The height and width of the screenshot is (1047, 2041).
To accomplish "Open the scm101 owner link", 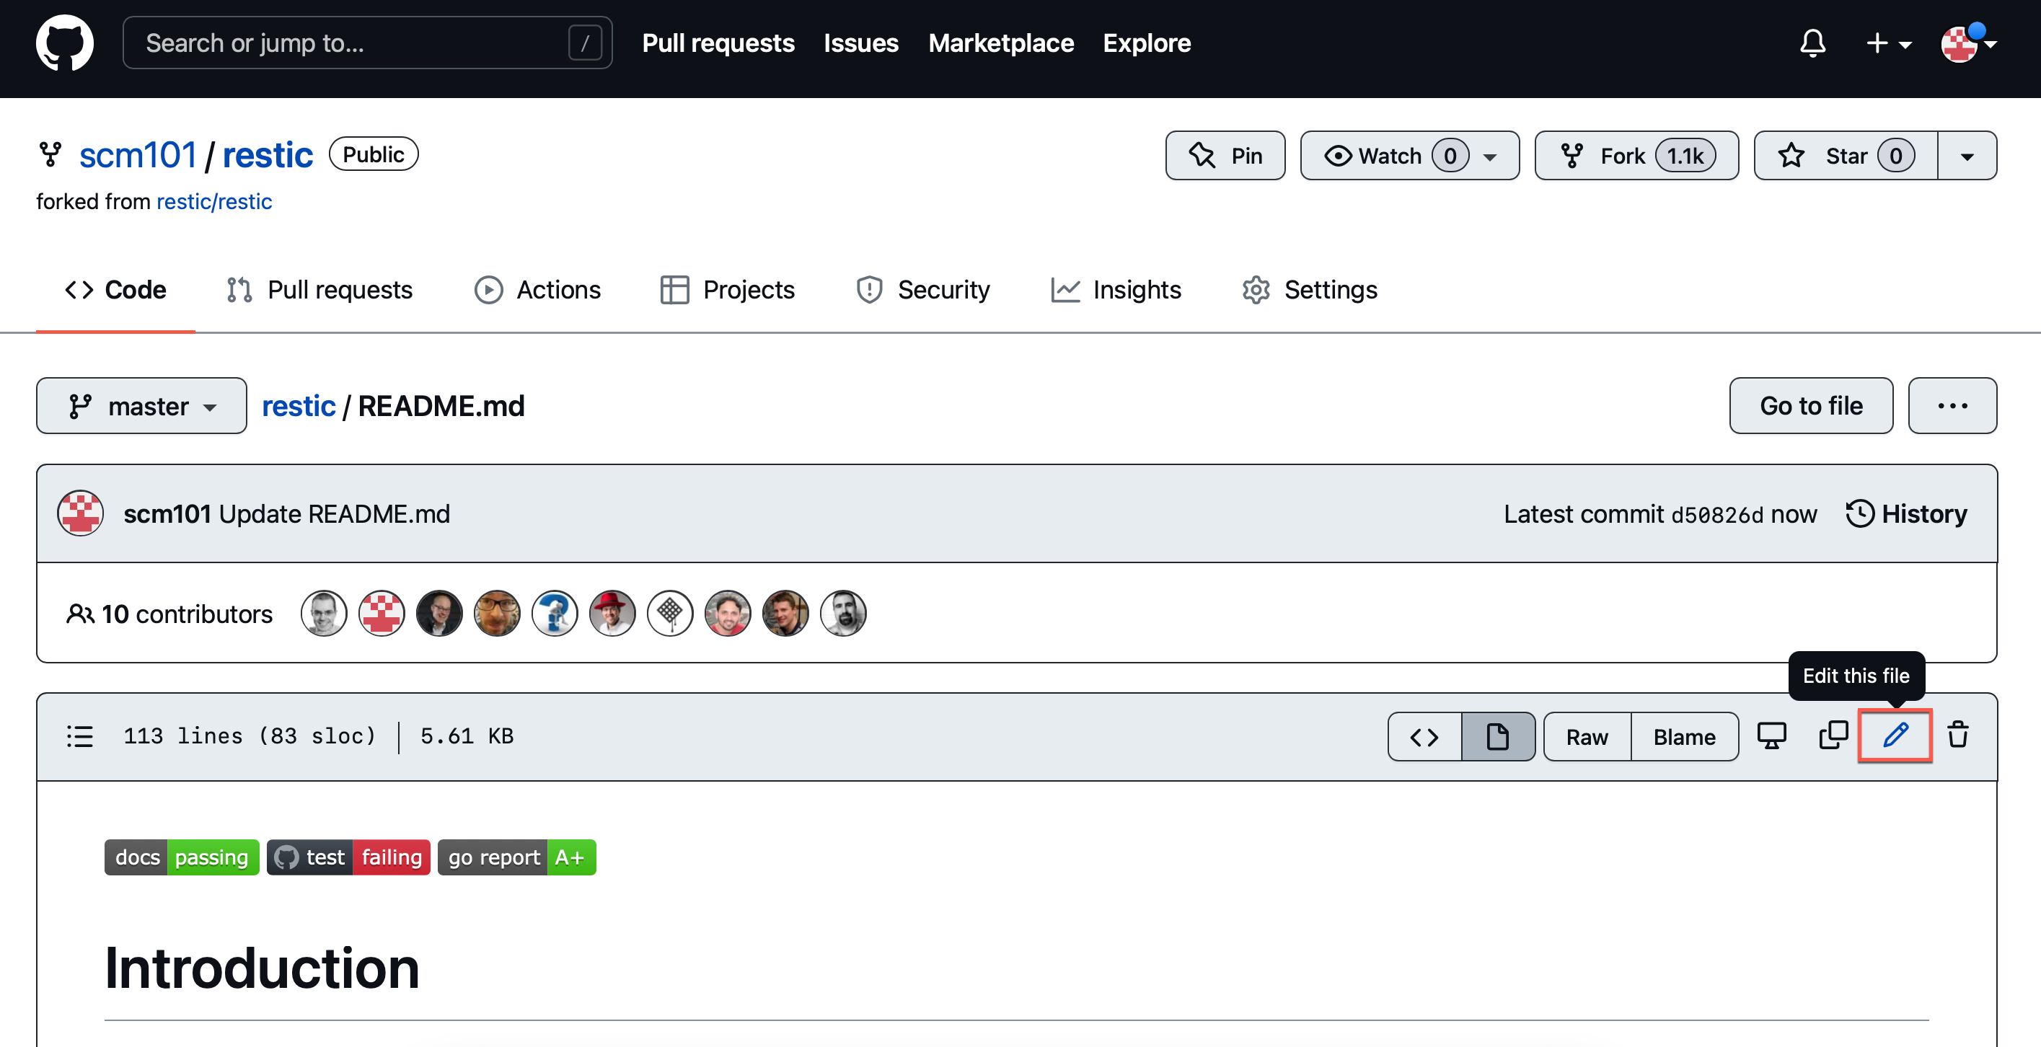I will [x=138, y=154].
